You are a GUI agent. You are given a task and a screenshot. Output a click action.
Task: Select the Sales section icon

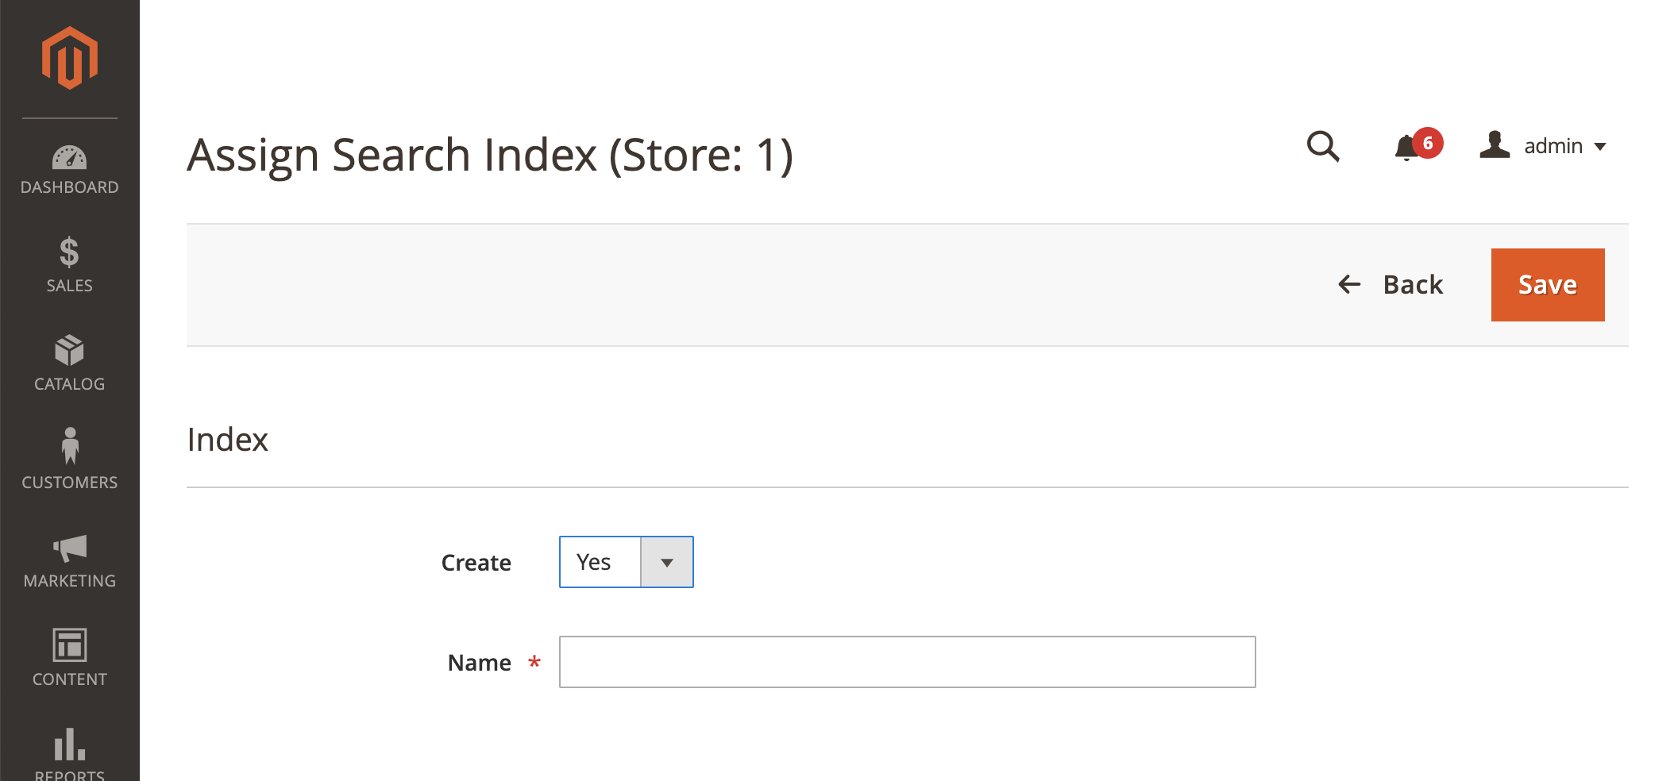click(70, 262)
